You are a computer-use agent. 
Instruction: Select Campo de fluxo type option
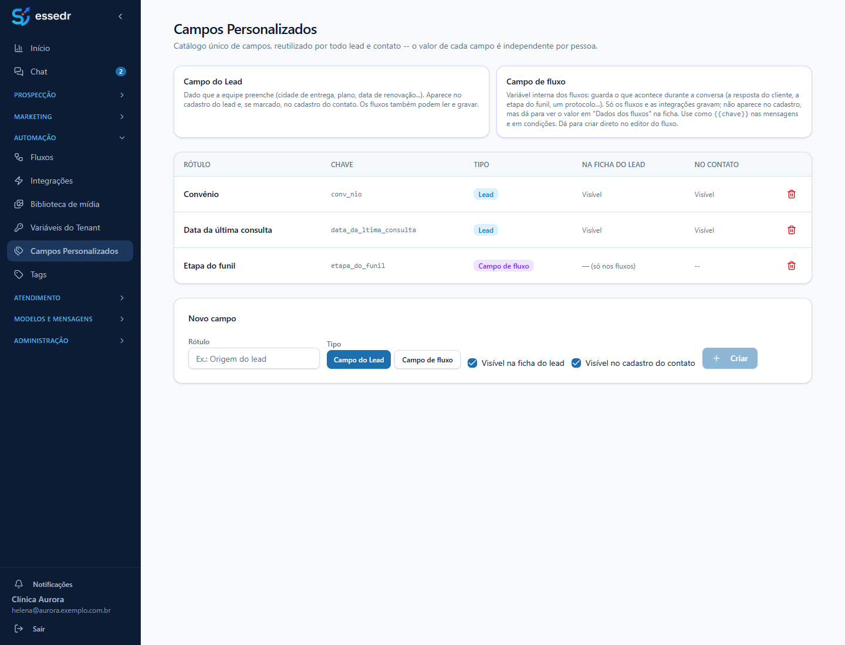click(x=427, y=359)
